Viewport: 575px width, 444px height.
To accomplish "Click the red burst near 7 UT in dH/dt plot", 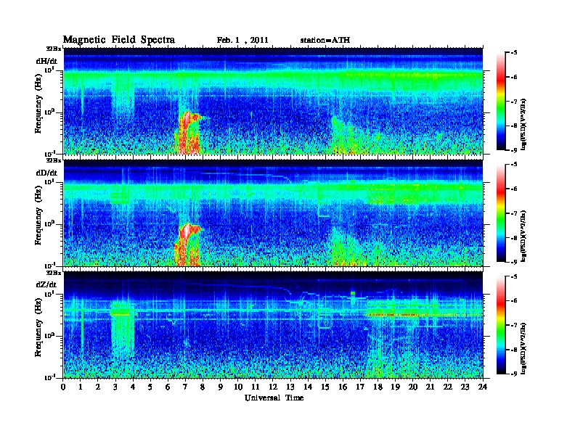I will click(x=188, y=133).
